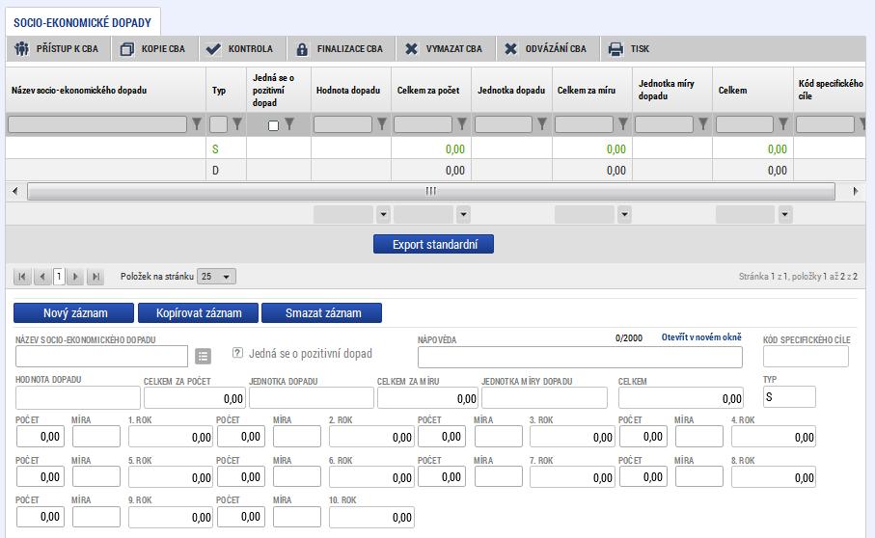Select Socio-ekonomické dopady tab
Viewport: 875px width, 538px height.
(x=83, y=23)
